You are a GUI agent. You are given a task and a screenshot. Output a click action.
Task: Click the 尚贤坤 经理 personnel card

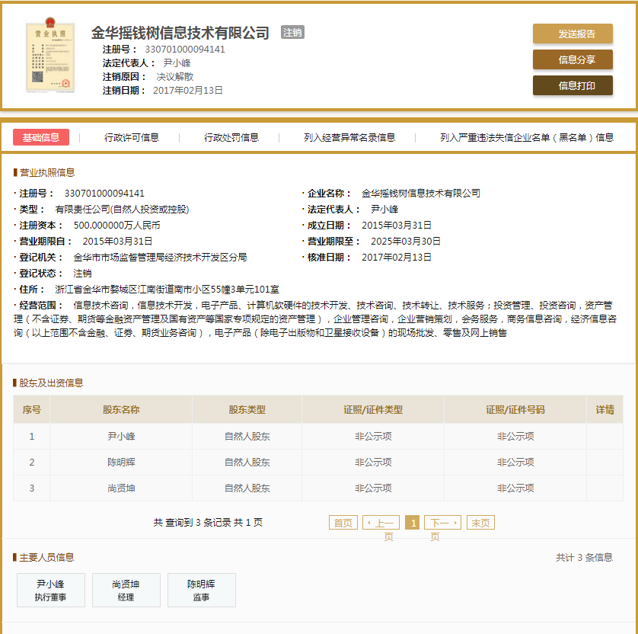click(126, 590)
